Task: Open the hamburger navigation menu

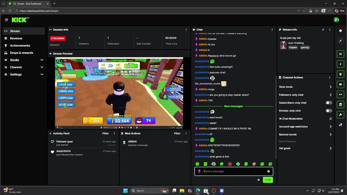Action: (x=6, y=20)
